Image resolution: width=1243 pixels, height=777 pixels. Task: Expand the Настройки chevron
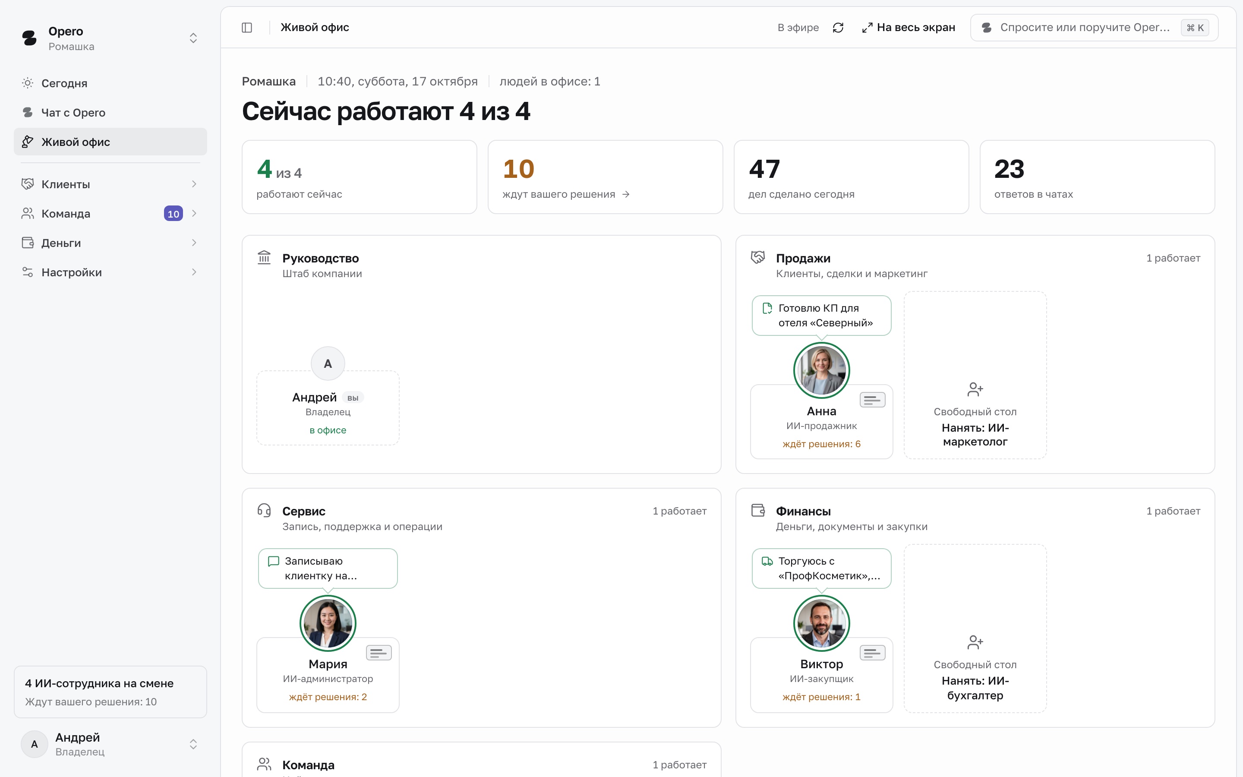pyautogui.click(x=194, y=272)
